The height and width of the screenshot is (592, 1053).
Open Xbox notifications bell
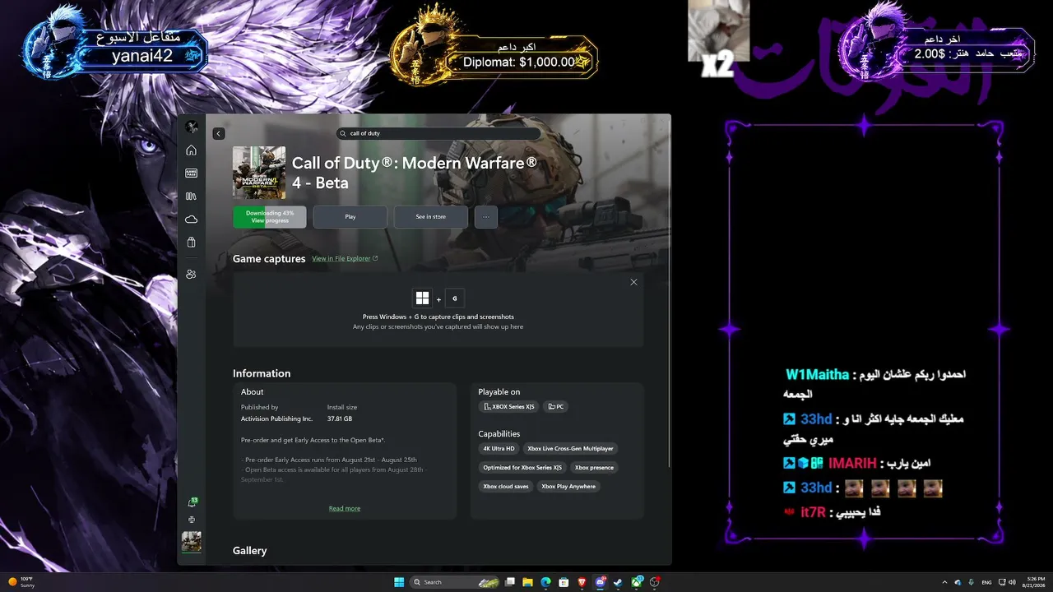click(x=192, y=502)
